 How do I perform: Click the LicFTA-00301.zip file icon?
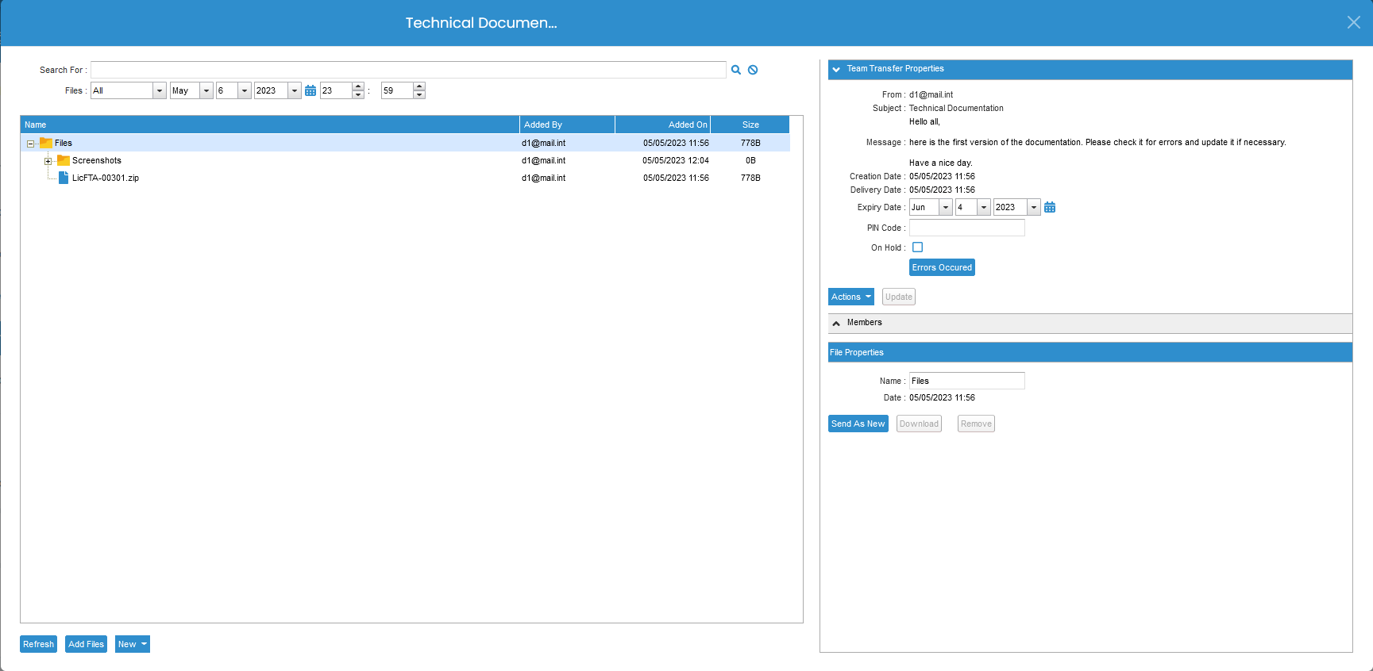click(x=64, y=178)
